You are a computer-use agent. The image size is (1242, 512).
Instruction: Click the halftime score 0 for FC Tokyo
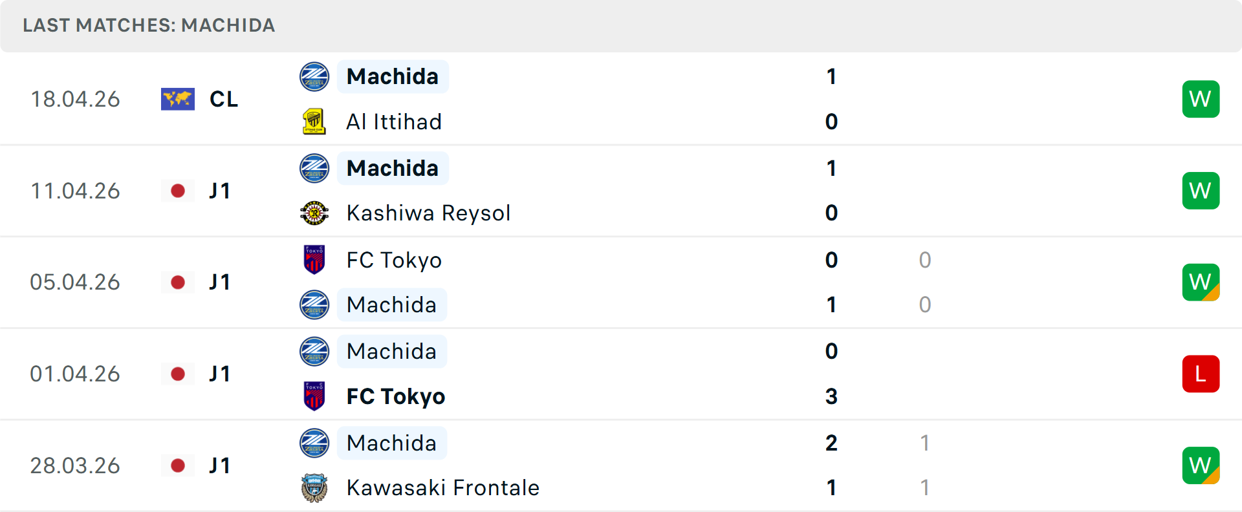click(x=925, y=260)
